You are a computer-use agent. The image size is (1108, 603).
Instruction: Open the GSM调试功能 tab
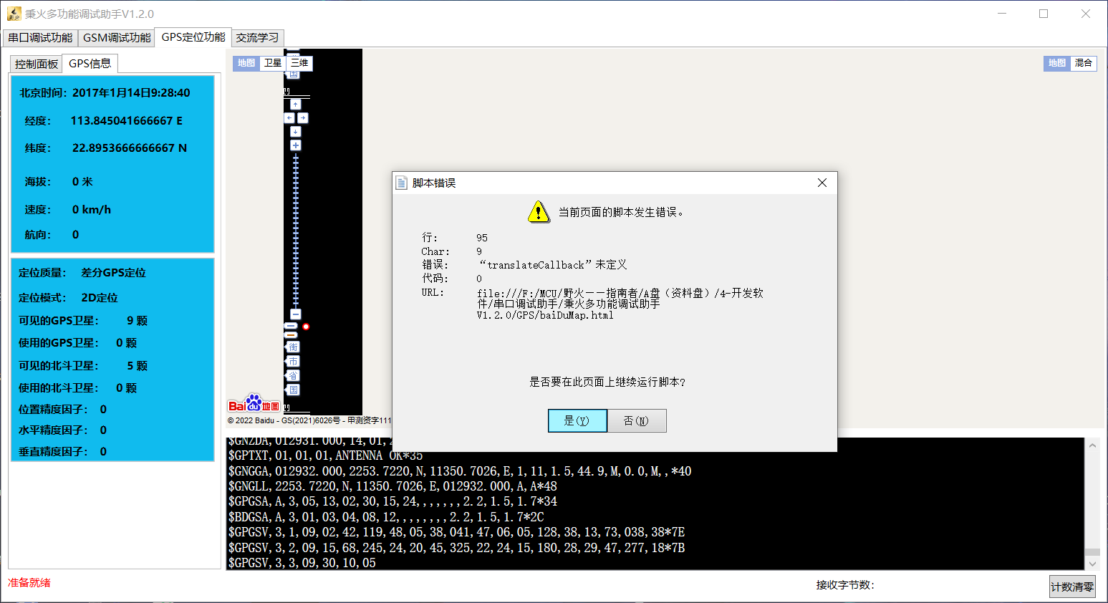click(117, 38)
